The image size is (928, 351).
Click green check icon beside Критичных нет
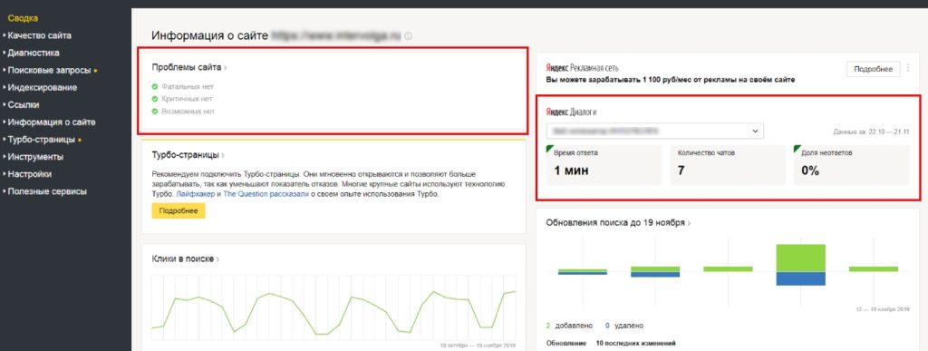click(154, 99)
